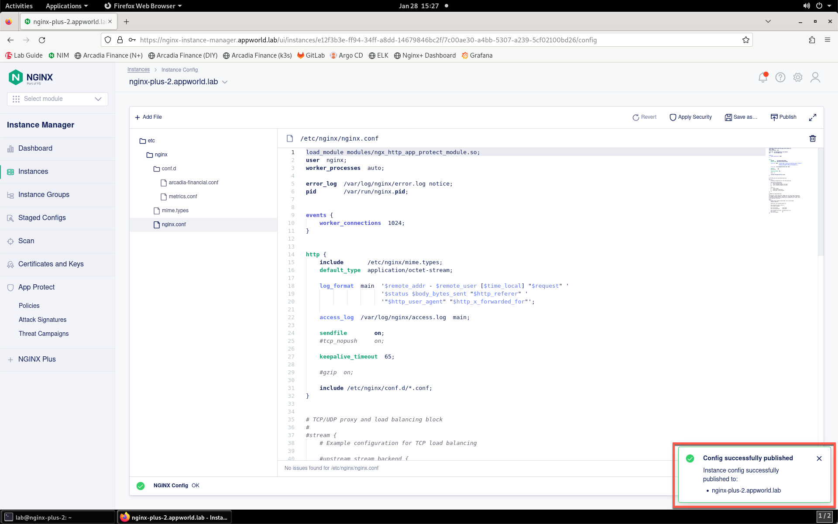Delete nginx.conf with the trash icon
Image resolution: width=838 pixels, height=524 pixels.
pos(812,138)
